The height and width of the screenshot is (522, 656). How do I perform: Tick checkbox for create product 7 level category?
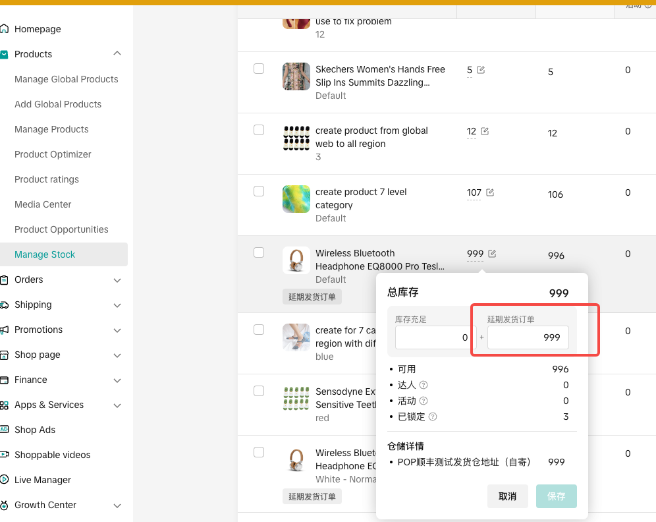coord(259,191)
